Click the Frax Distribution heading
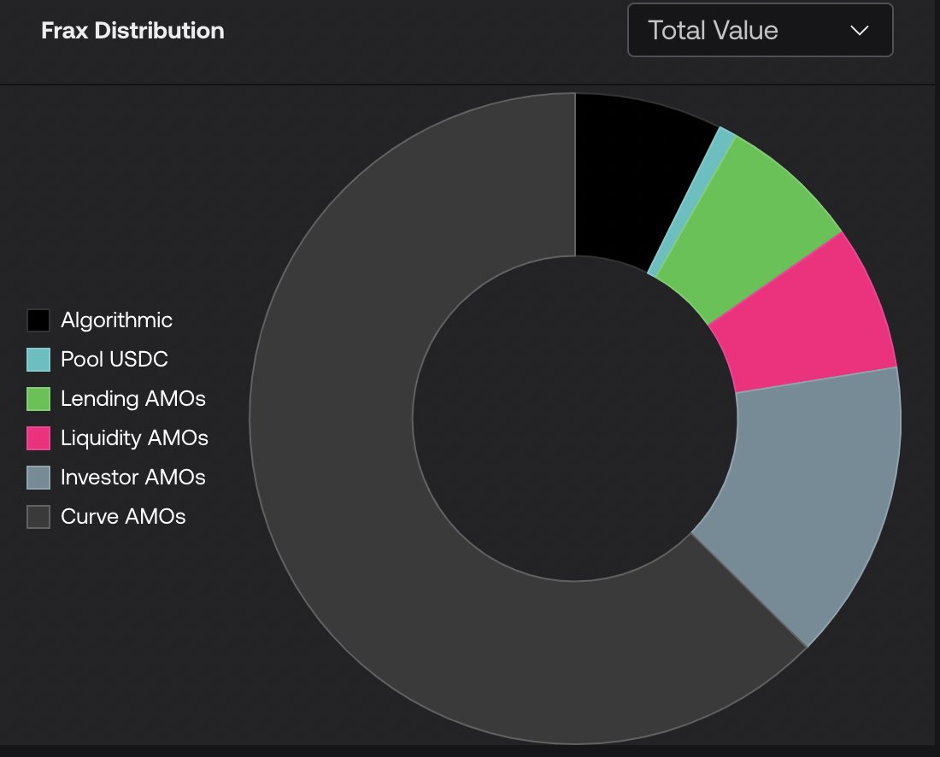Screen dimensions: 940x757 (133, 31)
